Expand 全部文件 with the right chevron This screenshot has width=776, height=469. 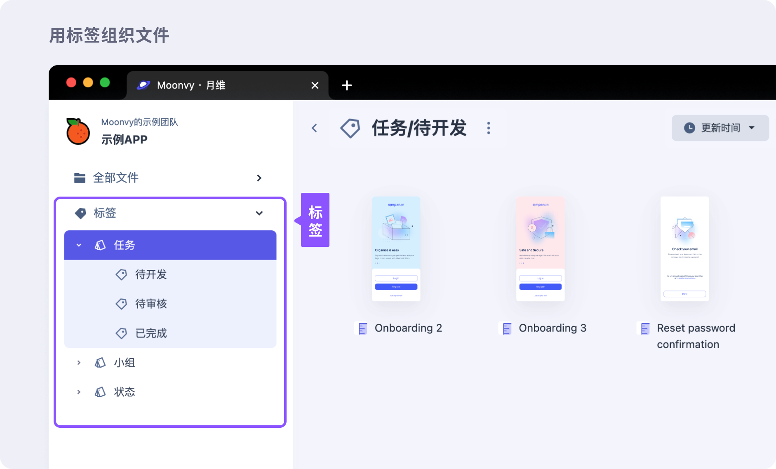tap(259, 178)
